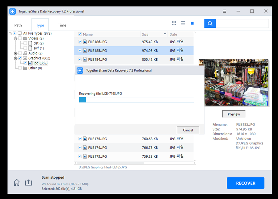
Task: Click the Scan stopped status text
Action: 53,177
